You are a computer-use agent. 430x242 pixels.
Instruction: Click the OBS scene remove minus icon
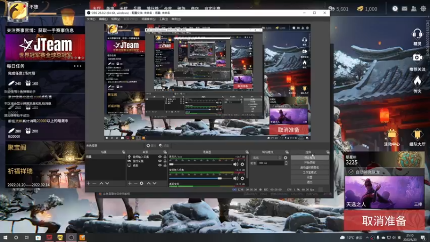point(95,183)
